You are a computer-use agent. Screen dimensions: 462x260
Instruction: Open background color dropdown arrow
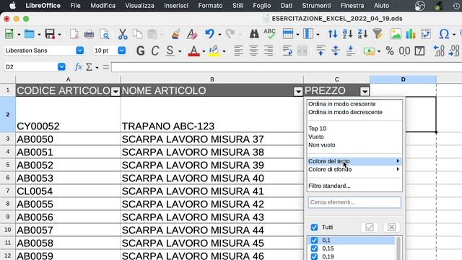click(x=225, y=51)
